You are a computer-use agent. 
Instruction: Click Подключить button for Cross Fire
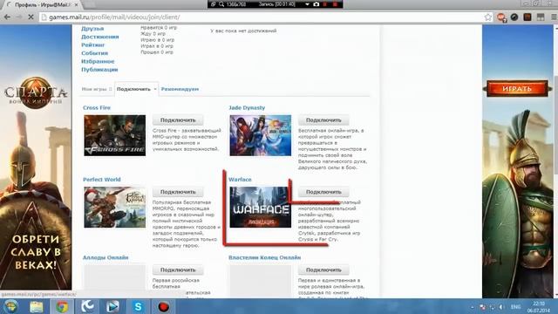point(178,120)
